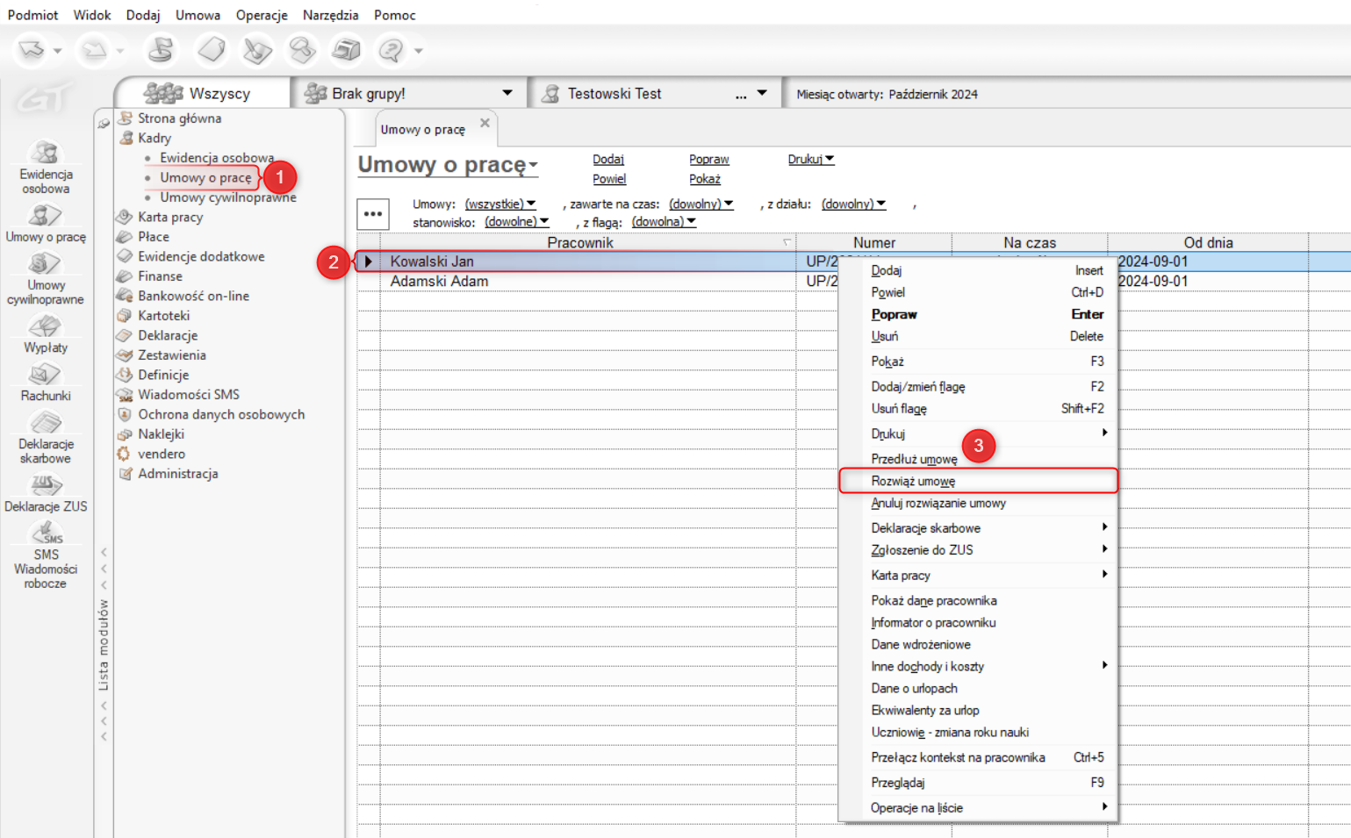1351x838 pixels.
Task: Sort by Pracownik column header
Action: pos(579,242)
